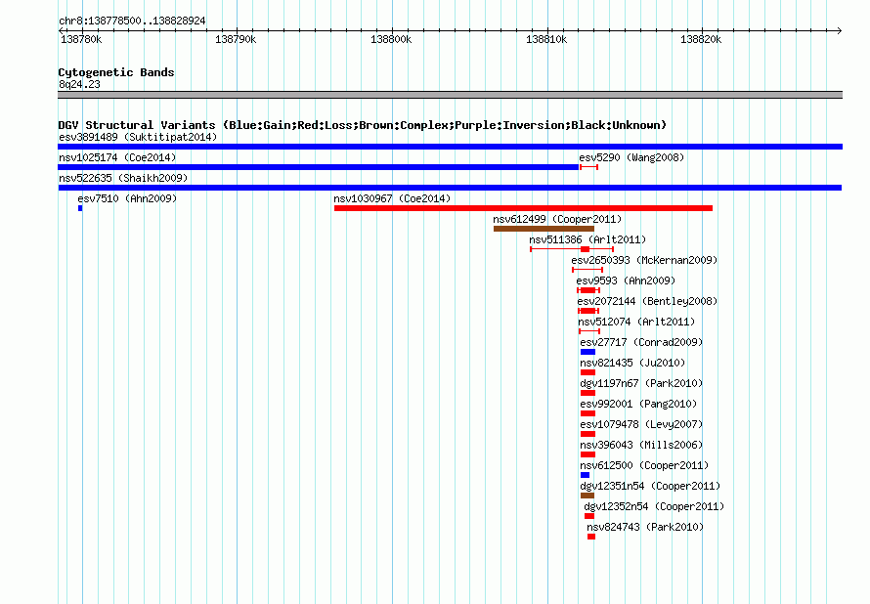This screenshot has height=604, width=870.
Task: Click the esv992001 (Pang2010) label
Action: pyautogui.click(x=638, y=404)
